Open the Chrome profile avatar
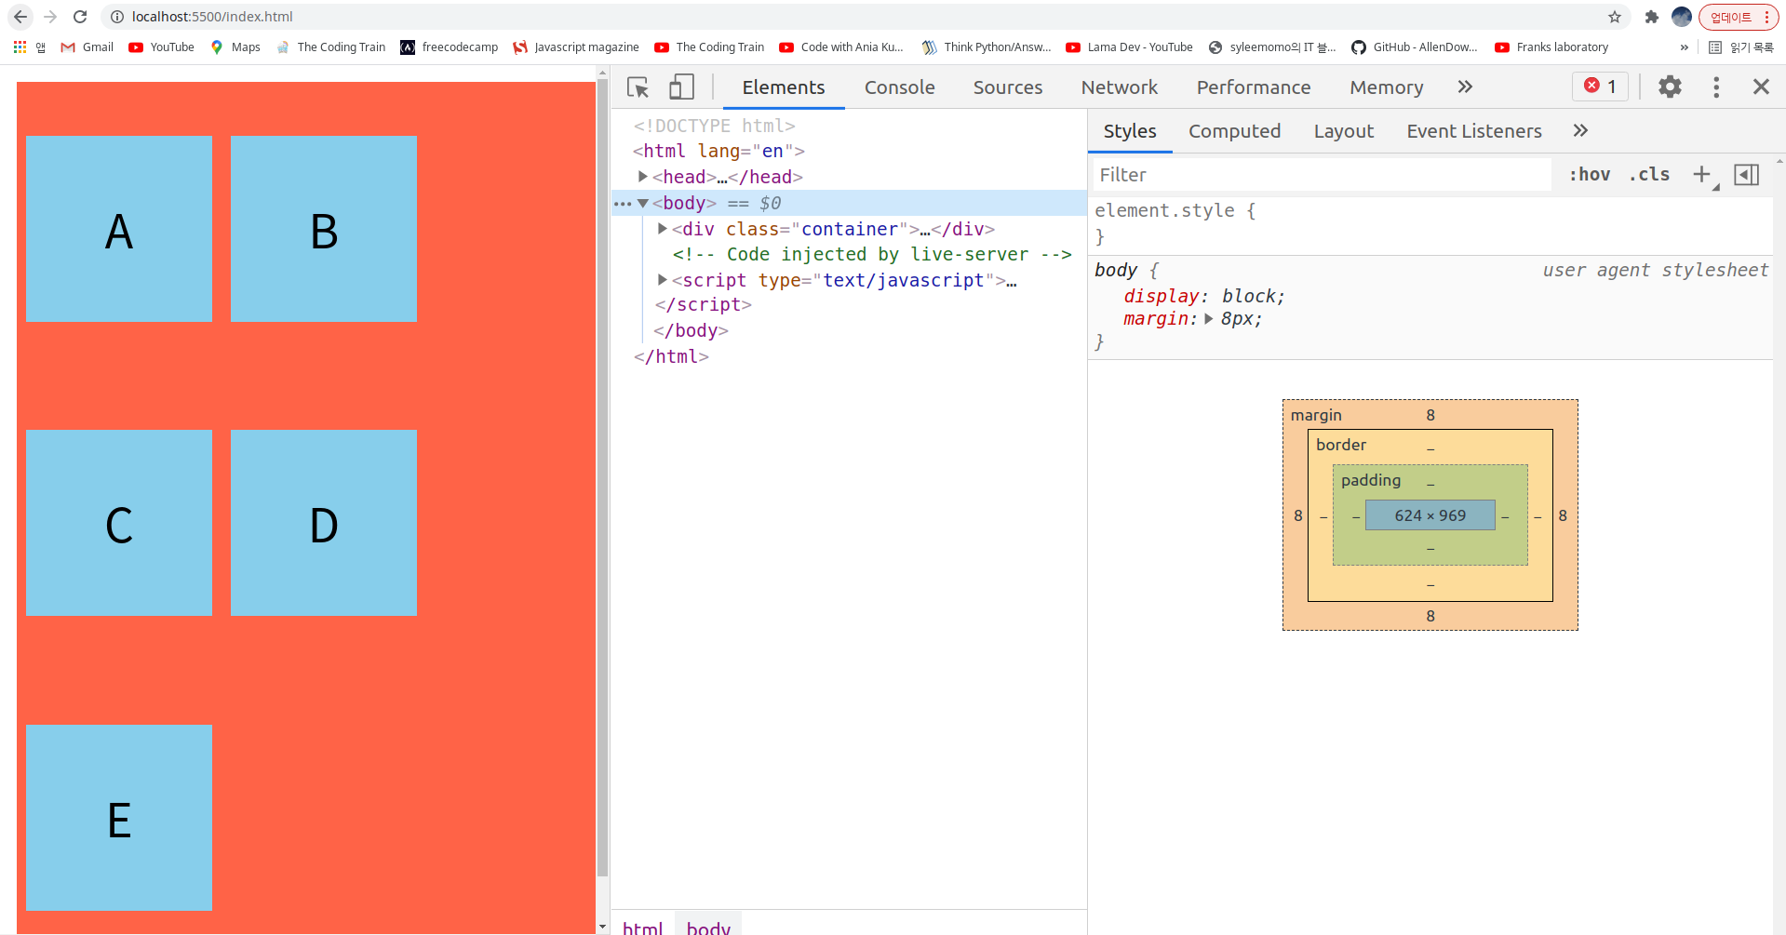1786x935 pixels. pos(1682,17)
